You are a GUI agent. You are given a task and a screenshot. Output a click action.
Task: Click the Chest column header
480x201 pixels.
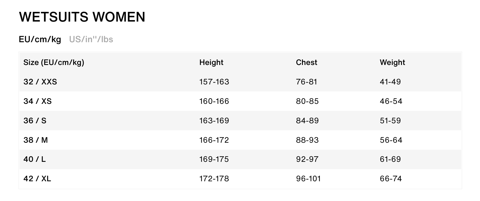pos(306,62)
